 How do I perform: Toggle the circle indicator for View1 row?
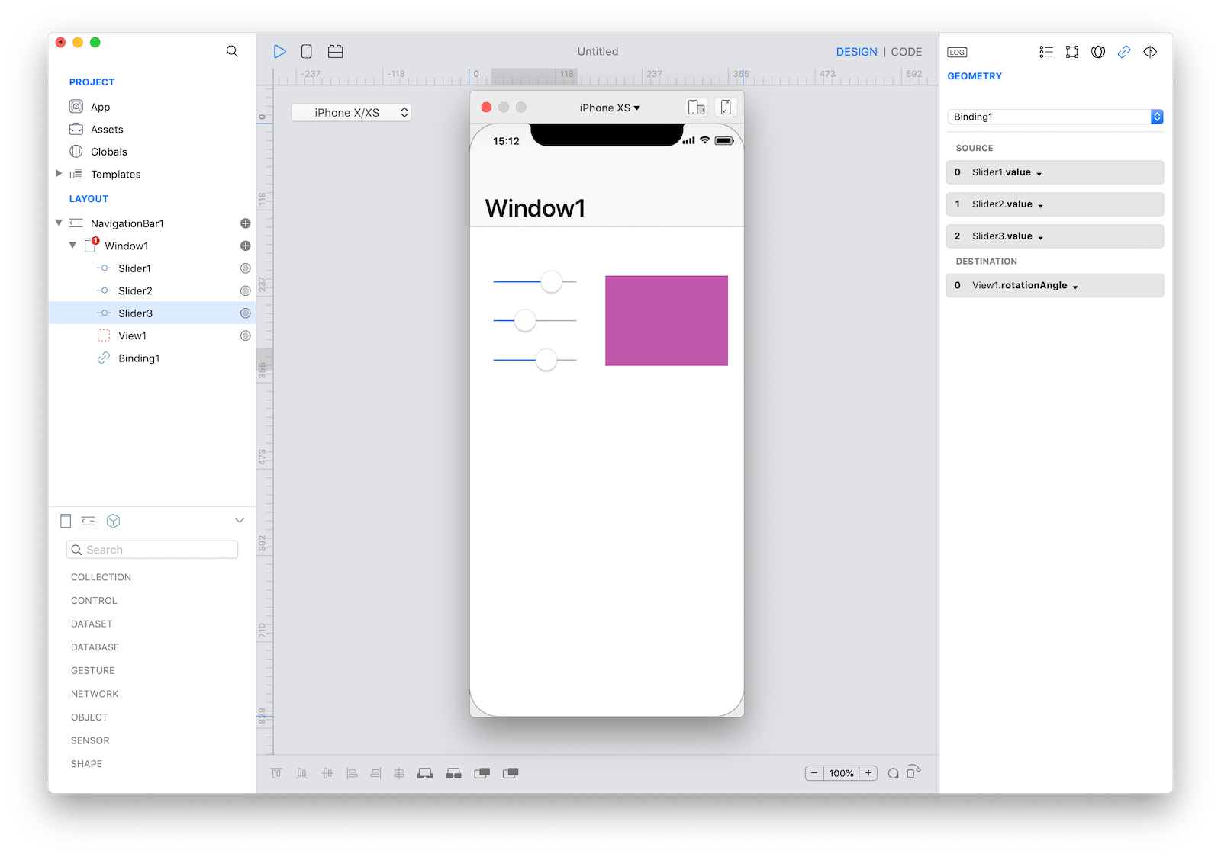246,335
